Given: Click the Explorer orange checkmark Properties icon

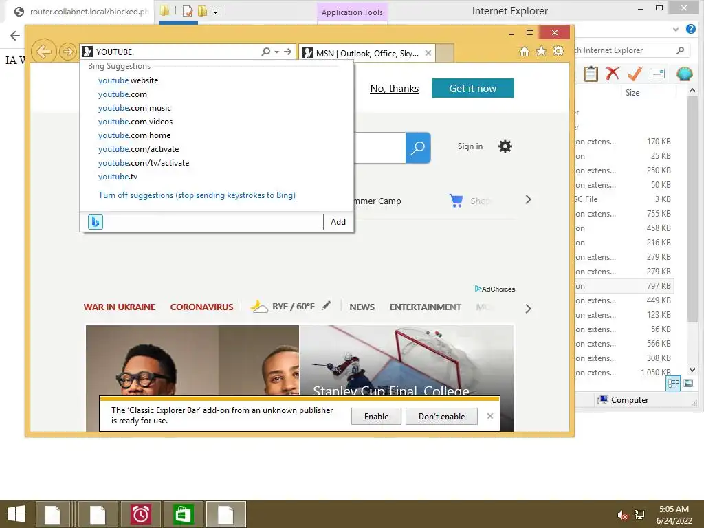Looking at the screenshot, I should 635,73.
